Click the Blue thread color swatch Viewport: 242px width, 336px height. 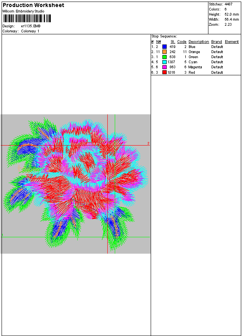[x=164, y=46]
